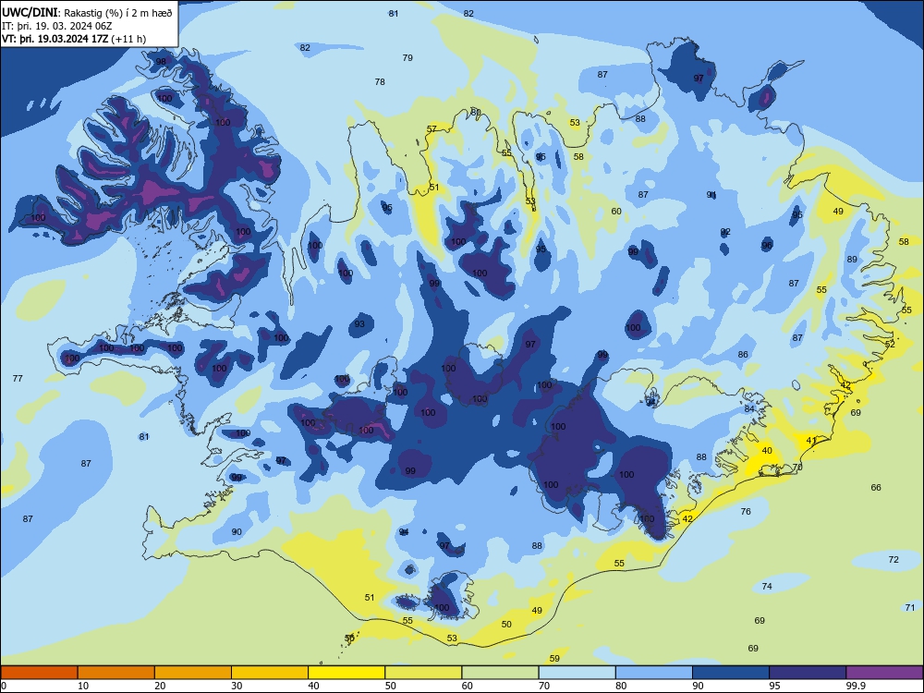Click the '72' humidity value over the sea

[894, 559]
